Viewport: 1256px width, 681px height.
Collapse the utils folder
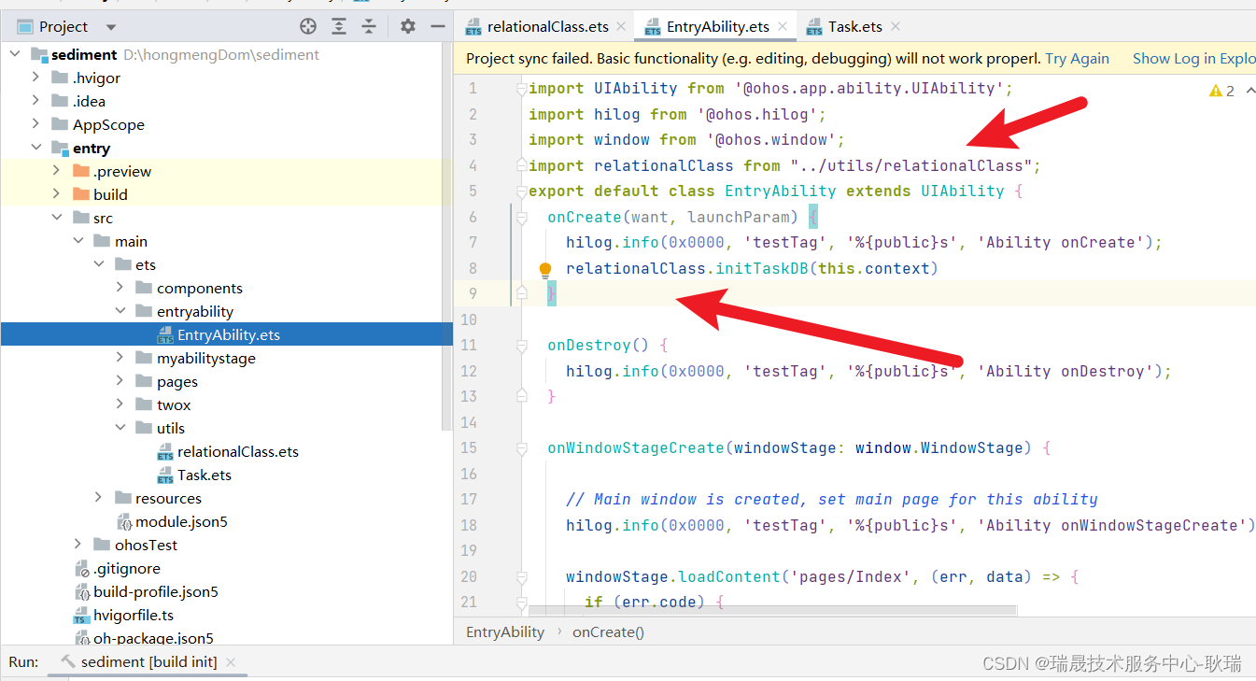(120, 428)
